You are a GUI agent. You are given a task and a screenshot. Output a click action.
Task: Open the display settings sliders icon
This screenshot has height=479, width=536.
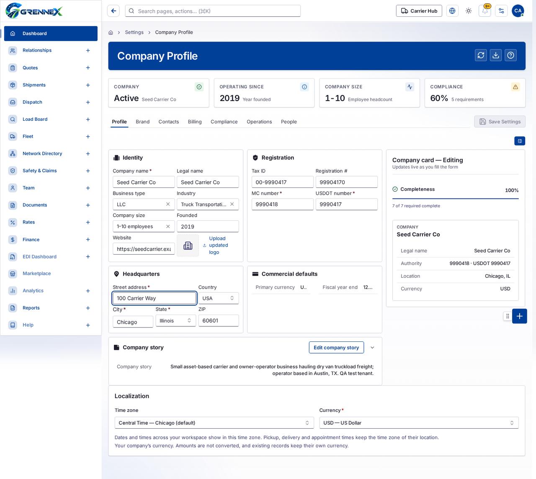(501, 11)
